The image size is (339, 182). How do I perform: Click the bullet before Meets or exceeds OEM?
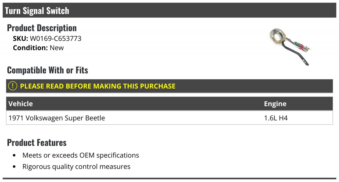pos(14,155)
